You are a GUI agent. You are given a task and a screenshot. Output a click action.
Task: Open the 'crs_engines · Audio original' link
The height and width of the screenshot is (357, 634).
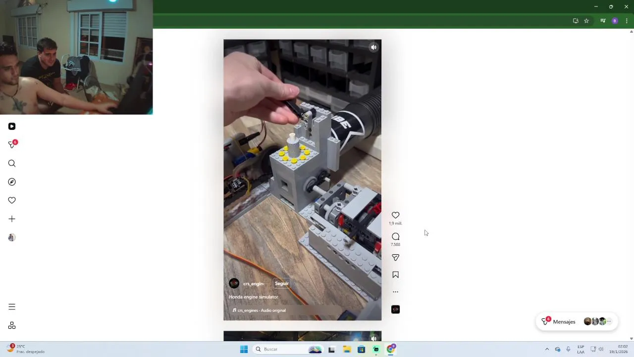[x=259, y=310]
